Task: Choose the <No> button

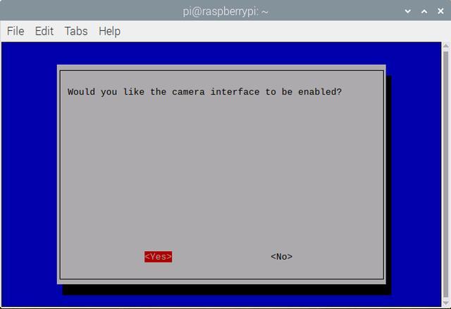Action: (282, 257)
